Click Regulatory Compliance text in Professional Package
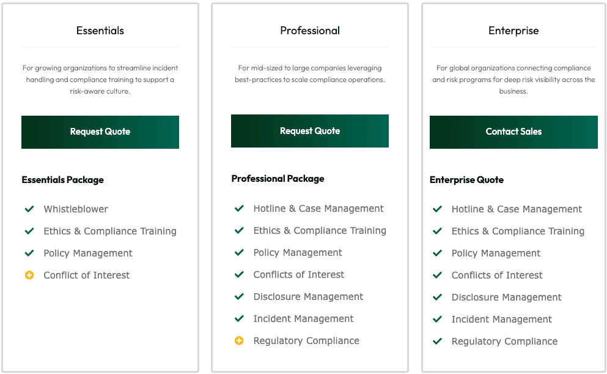Screen dimensions: 607x374 click(306, 341)
